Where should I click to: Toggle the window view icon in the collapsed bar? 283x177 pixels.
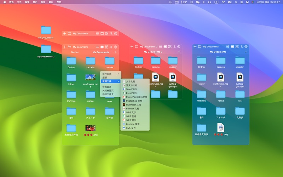(102, 34)
